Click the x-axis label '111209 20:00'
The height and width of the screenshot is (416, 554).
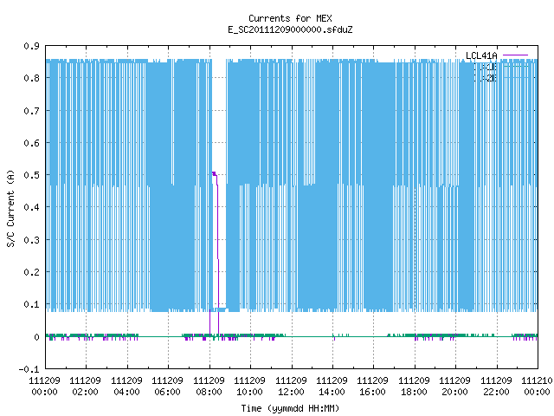(x=454, y=387)
